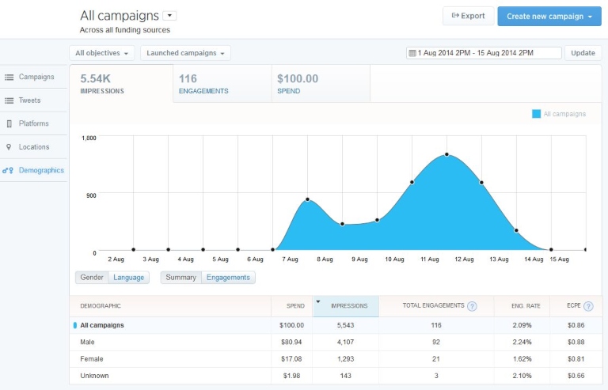
Task: Click help icon beside ECPE column
Action: coord(588,306)
